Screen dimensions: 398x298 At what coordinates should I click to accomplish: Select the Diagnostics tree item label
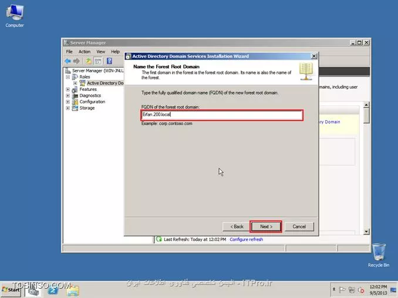pyautogui.click(x=90, y=96)
